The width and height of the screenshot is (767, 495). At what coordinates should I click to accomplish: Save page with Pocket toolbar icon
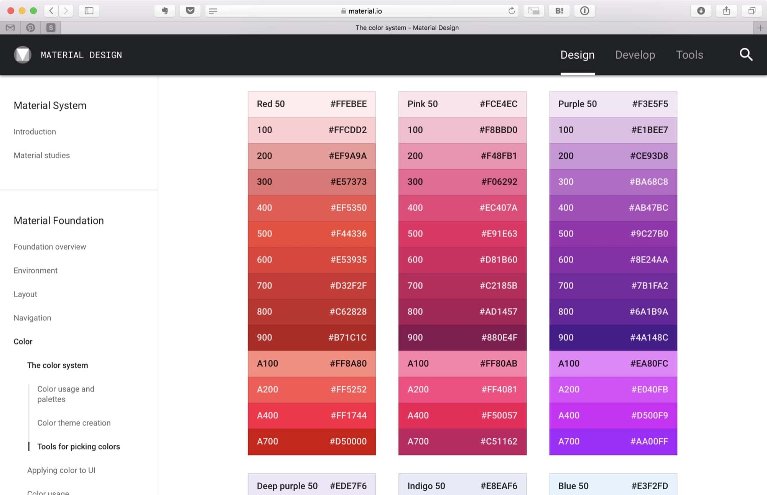point(190,11)
